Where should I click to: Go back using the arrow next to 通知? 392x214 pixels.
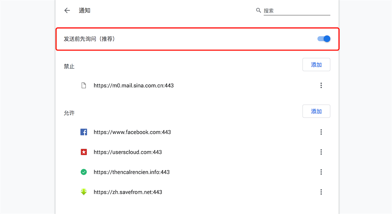click(x=67, y=10)
